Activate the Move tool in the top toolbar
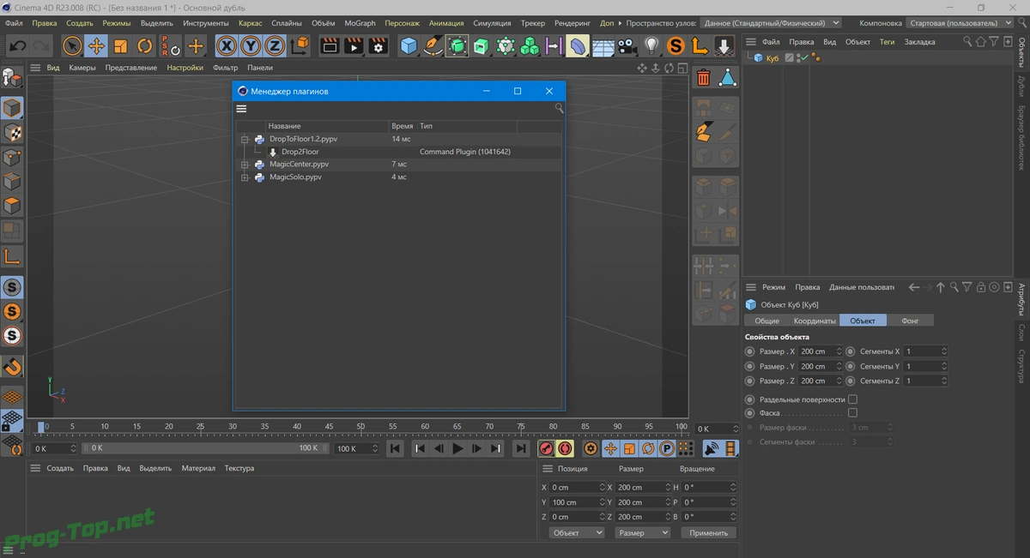 pos(97,45)
